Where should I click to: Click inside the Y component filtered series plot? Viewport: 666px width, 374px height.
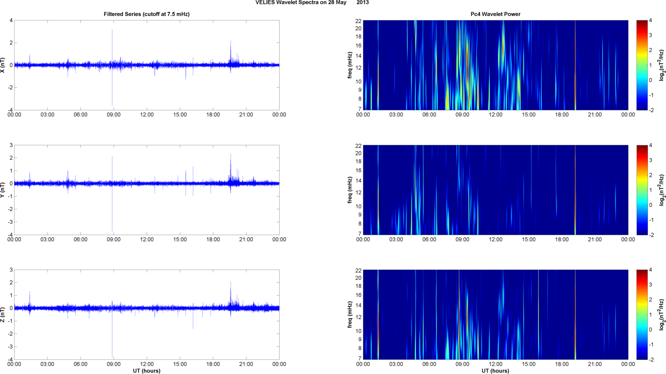pos(147,190)
